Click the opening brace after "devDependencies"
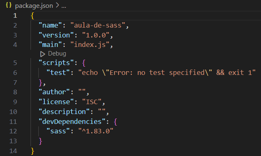 point(115,122)
